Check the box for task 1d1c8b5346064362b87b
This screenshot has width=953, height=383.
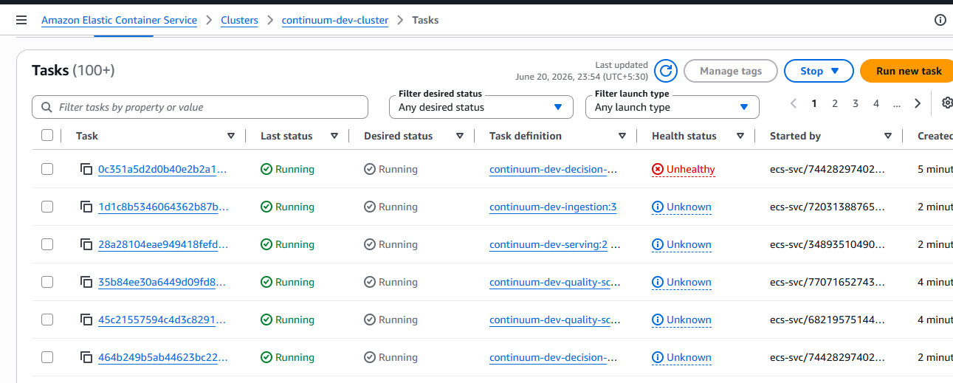pos(47,207)
